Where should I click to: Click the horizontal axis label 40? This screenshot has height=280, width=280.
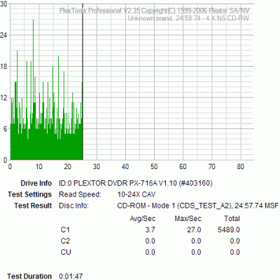125,166
